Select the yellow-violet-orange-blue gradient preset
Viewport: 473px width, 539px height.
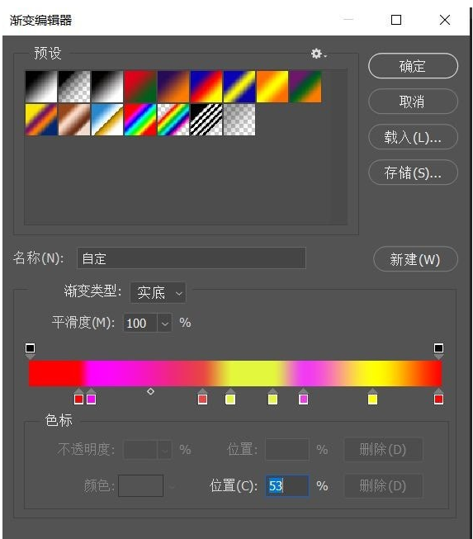41,120
